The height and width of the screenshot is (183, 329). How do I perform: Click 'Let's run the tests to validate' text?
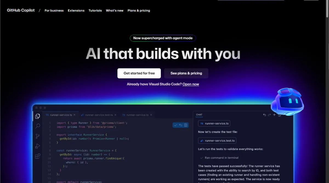pyautogui.click(x=231, y=149)
